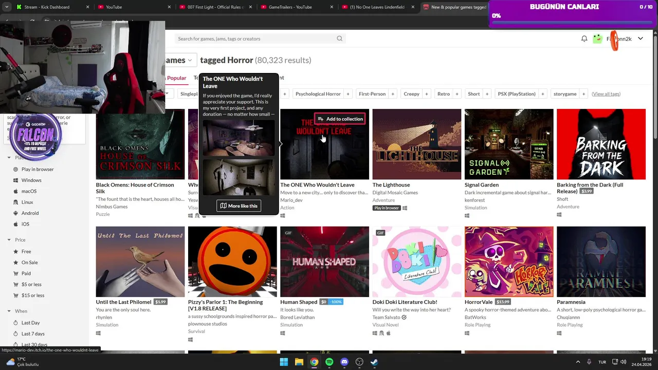Click the weather widget showing 17°C
The height and width of the screenshot is (370, 658).
(22, 362)
